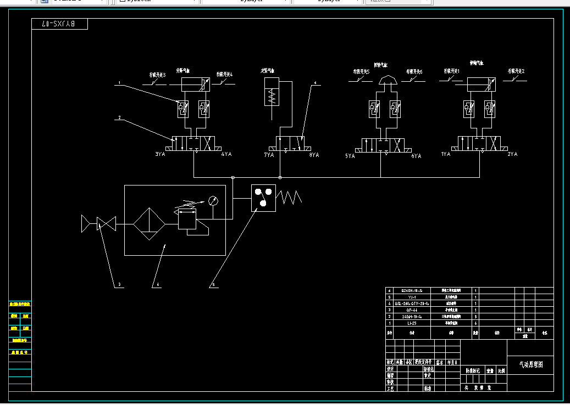Select balloon number 4 leader label
Screen dimensions: 570x405
coord(158,285)
